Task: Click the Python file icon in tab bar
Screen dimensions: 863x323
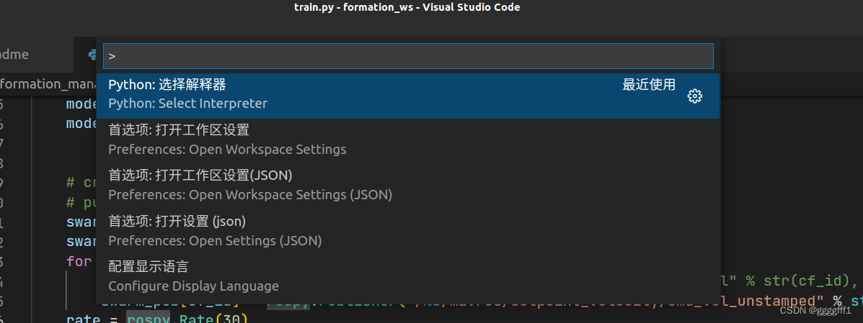Action: (x=92, y=55)
